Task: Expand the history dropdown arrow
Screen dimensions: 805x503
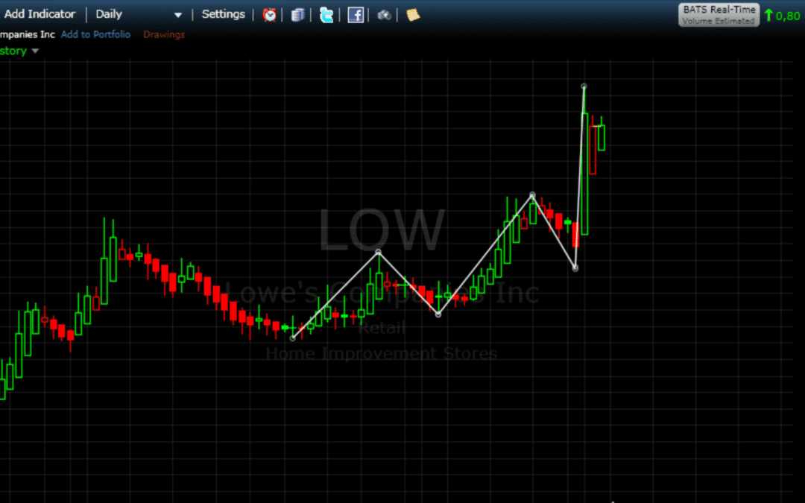Action: point(35,51)
